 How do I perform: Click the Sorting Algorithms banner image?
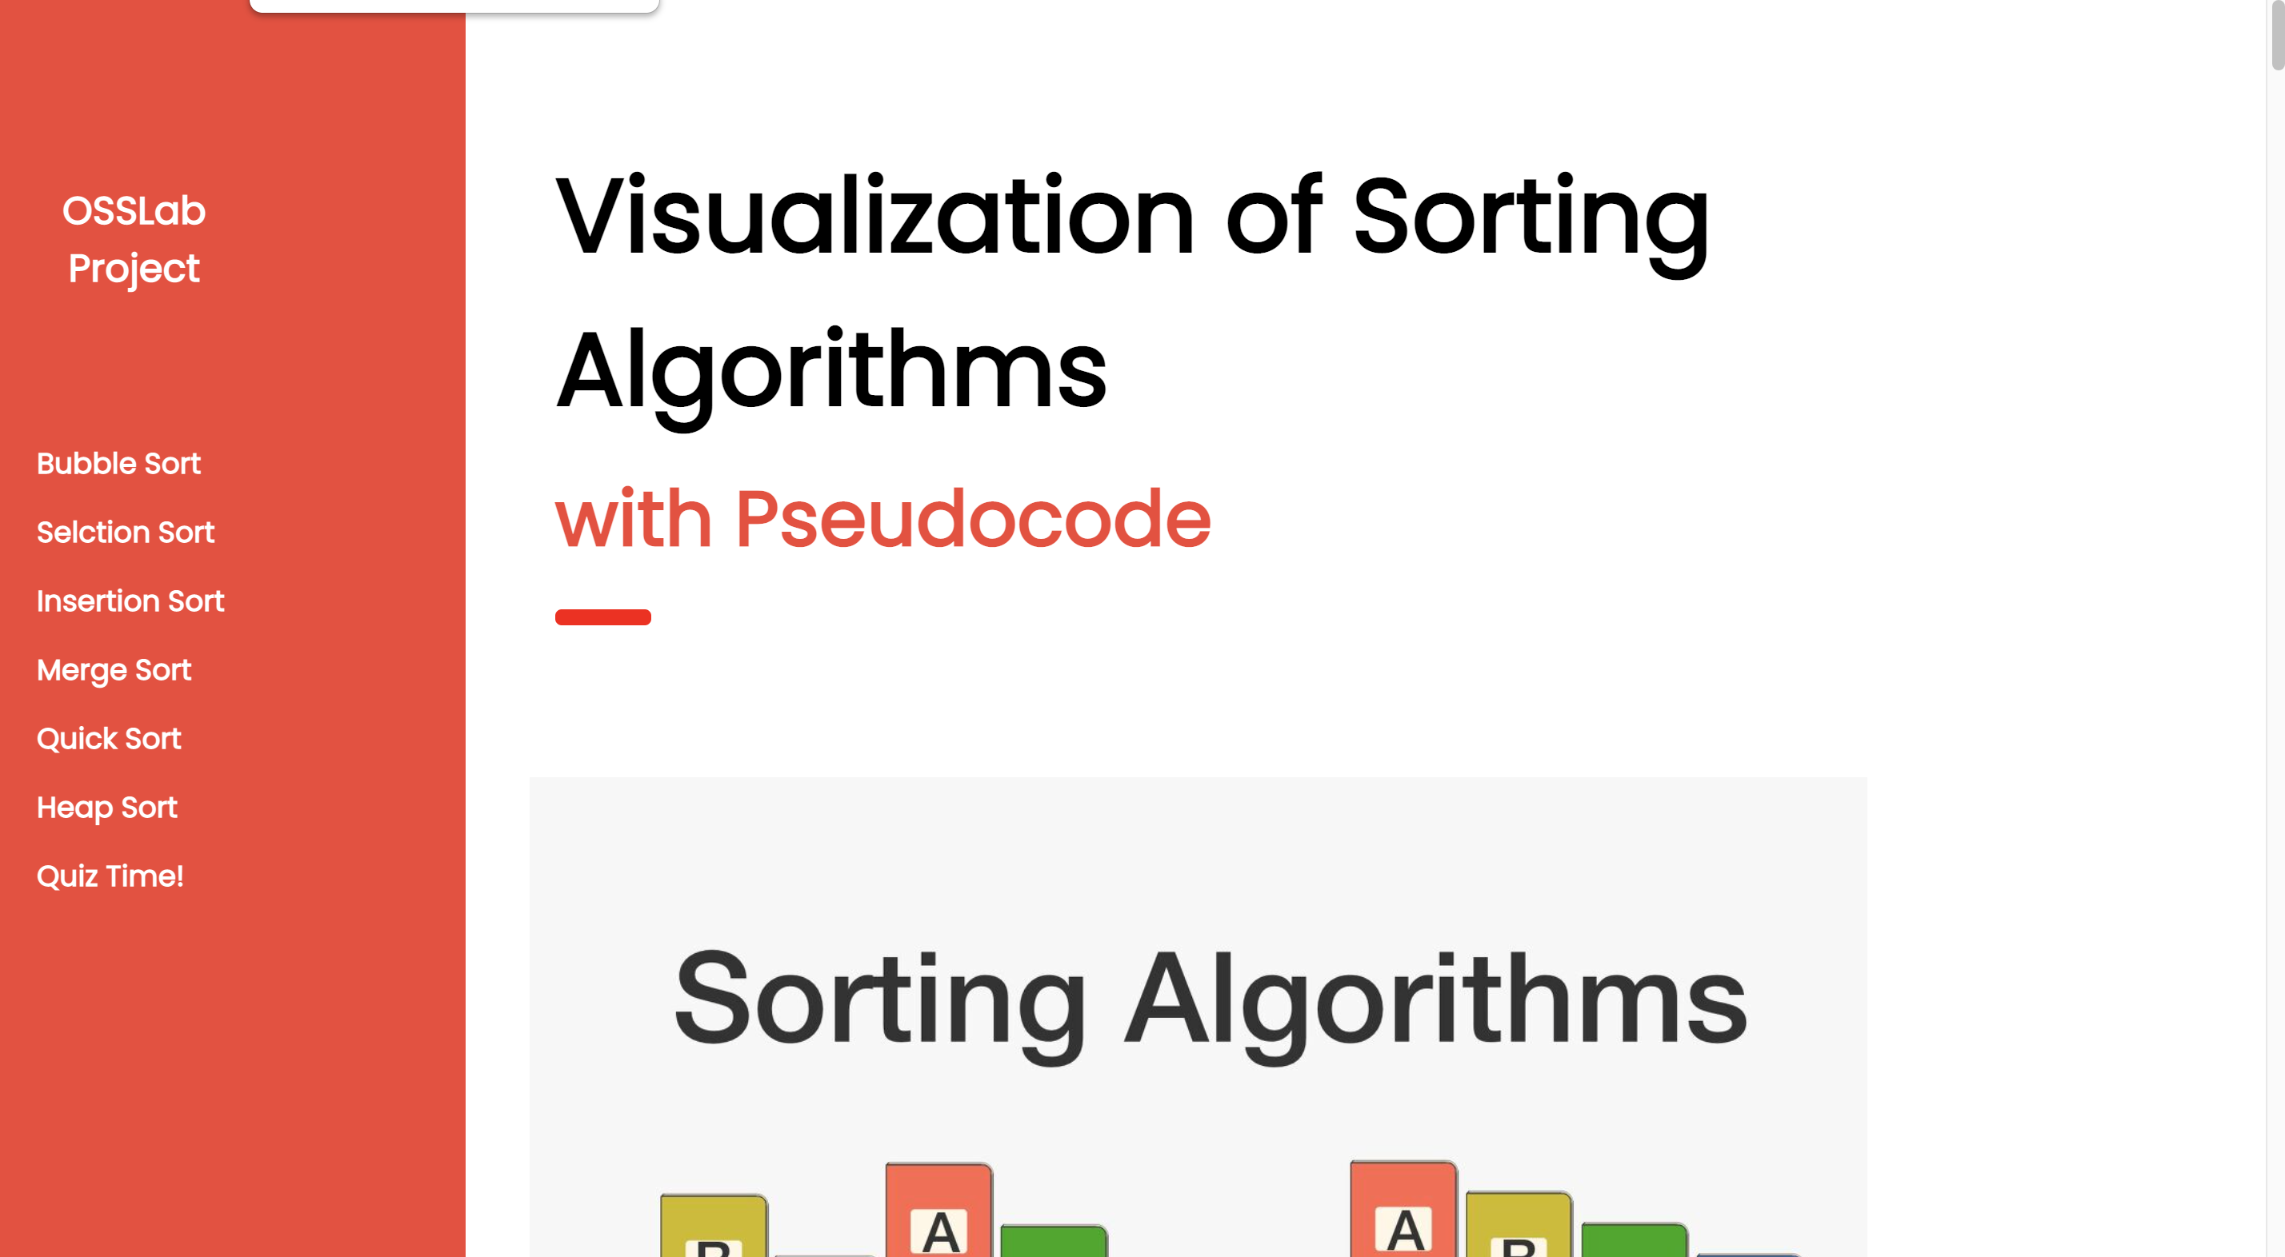point(1198,1017)
